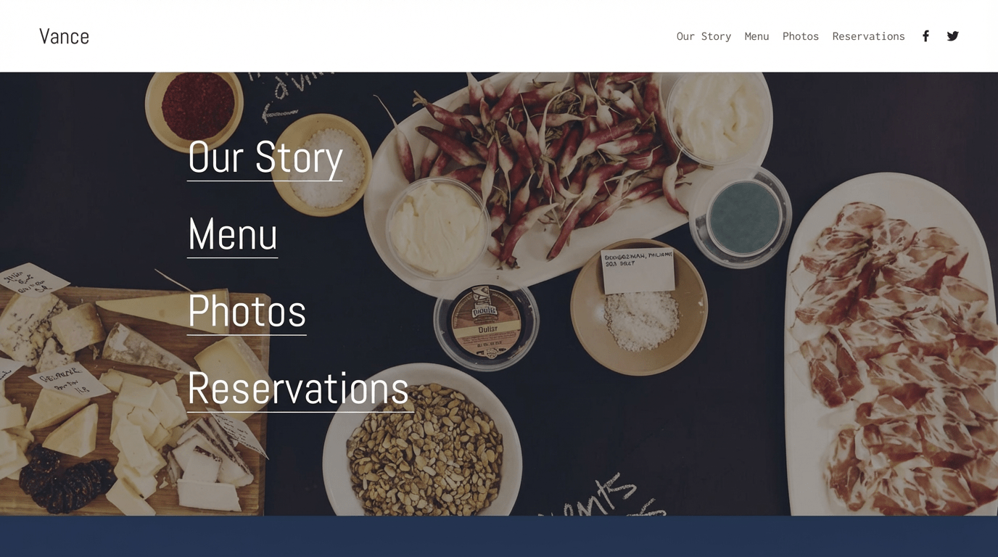Go home via the Vance logo
The image size is (998, 557).
click(64, 36)
